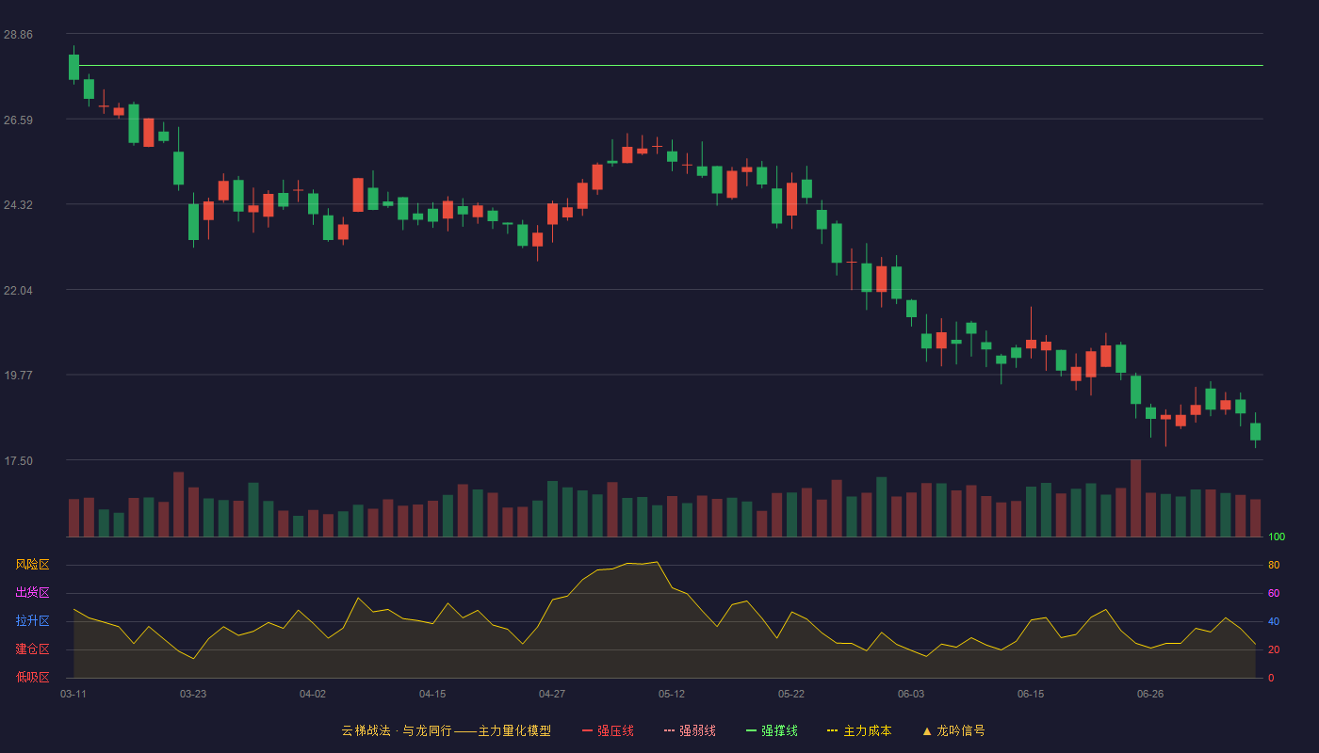Click the red 0 indicator axis value
Image resolution: width=1319 pixels, height=753 pixels.
coord(1271,678)
